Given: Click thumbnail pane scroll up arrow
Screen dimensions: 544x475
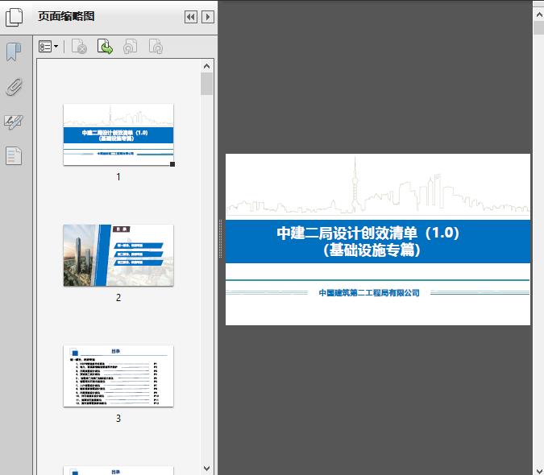Looking at the screenshot, I should coord(207,66).
